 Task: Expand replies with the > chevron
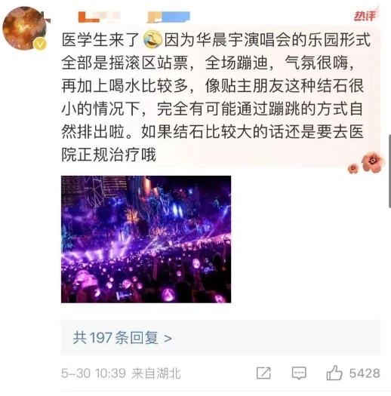coord(168,339)
